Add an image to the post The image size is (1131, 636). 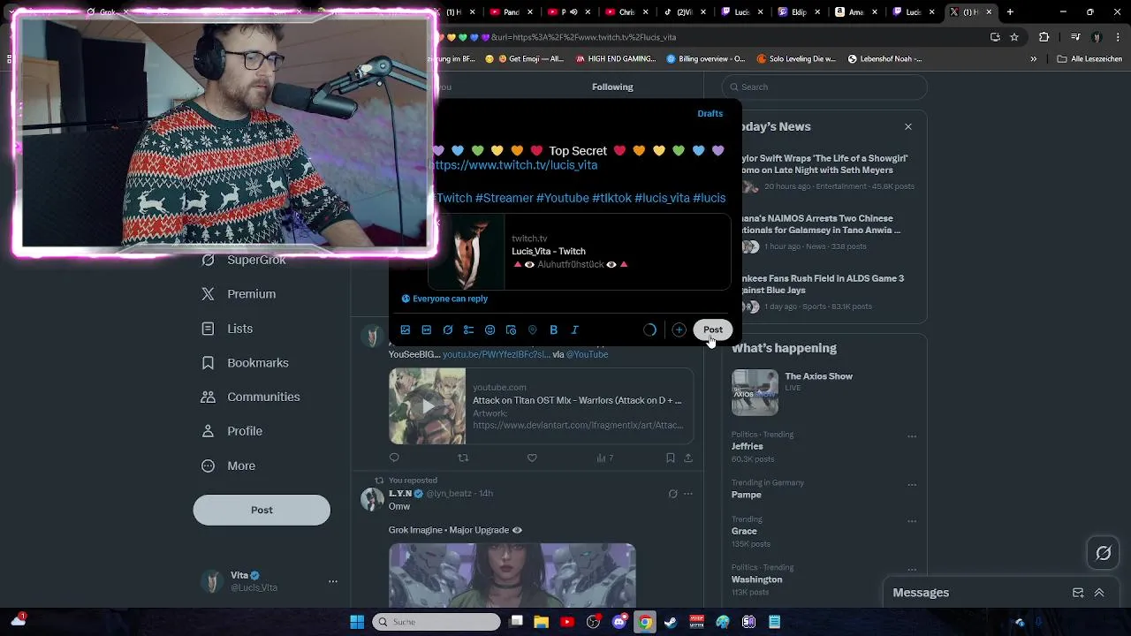point(406,329)
